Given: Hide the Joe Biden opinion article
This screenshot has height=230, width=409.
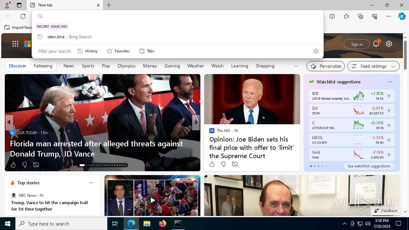Looking at the screenshot, I should [235, 164].
